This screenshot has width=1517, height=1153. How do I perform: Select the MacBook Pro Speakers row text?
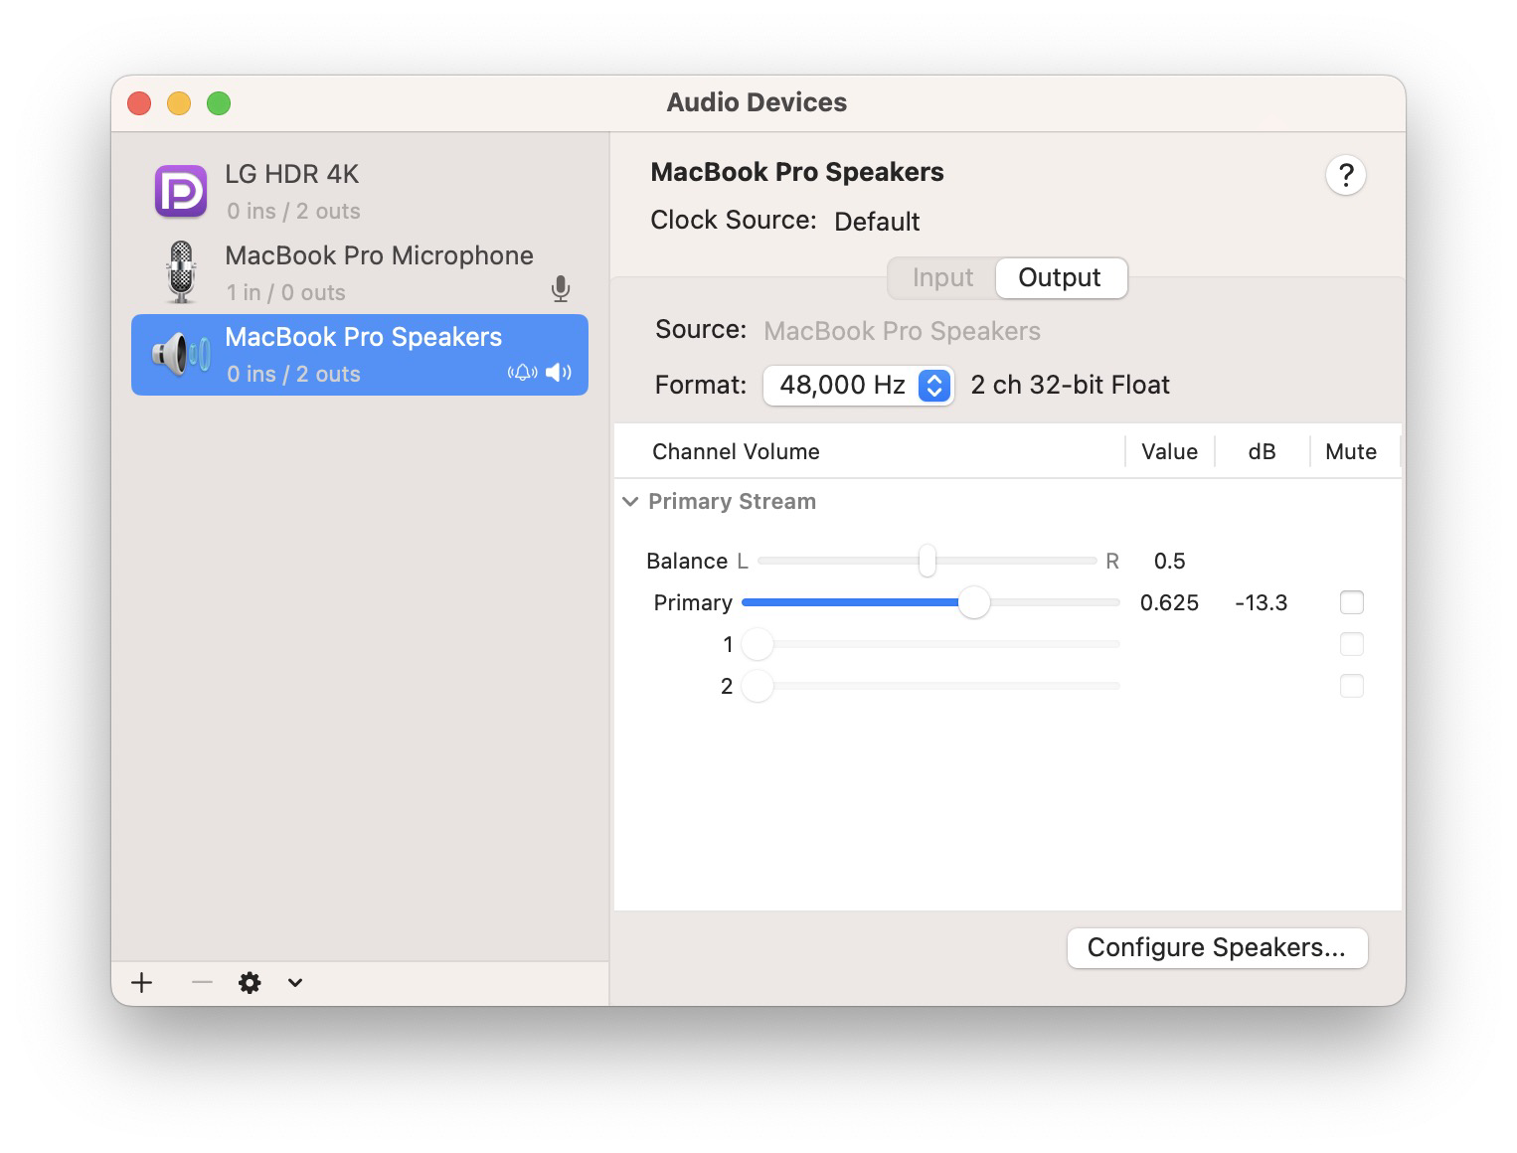(x=363, y=337)
